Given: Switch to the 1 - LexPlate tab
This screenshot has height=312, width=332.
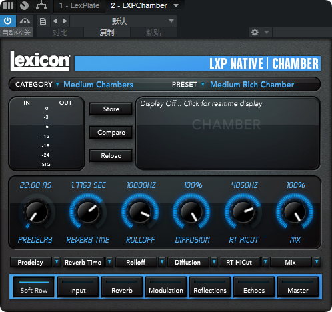Looking at the screenshot, I should click(x=79, y=5).
